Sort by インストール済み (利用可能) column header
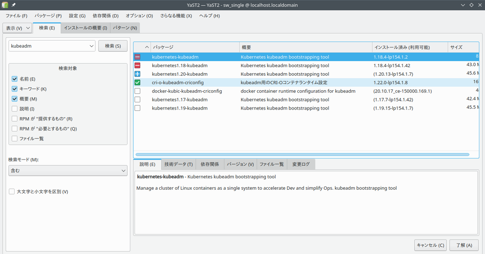This screenshot has height=254, width=485. (x=410, y=47)
